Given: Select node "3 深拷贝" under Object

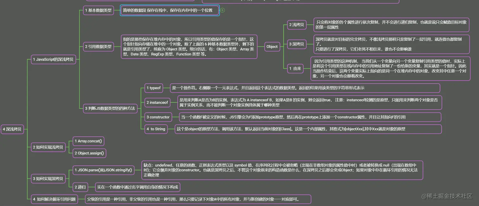Looking at the screenshot, I should (x=297, y=44).
